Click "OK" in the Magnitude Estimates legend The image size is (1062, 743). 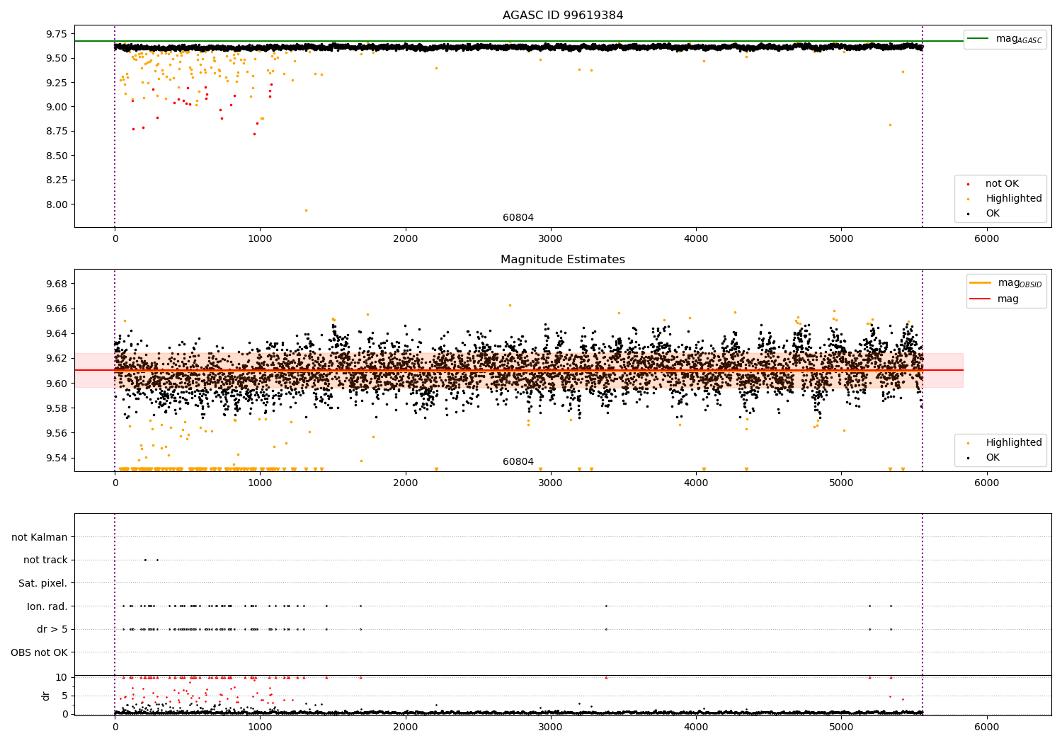click(x=993, y=458)
